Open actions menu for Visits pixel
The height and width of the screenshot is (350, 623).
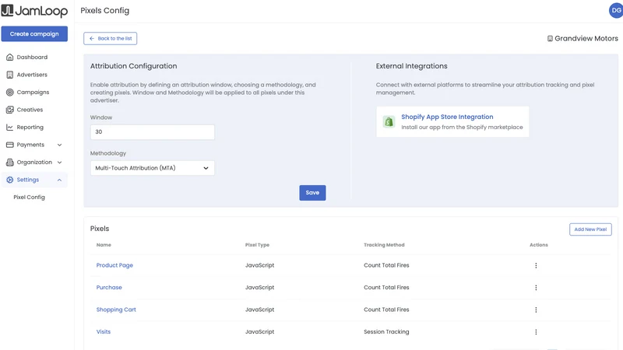536,332
